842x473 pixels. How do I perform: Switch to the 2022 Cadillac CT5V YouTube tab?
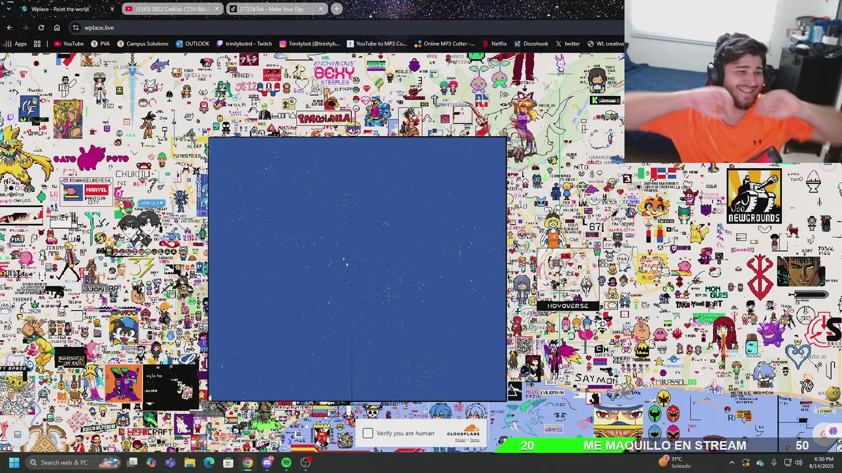tap(171, 9)
